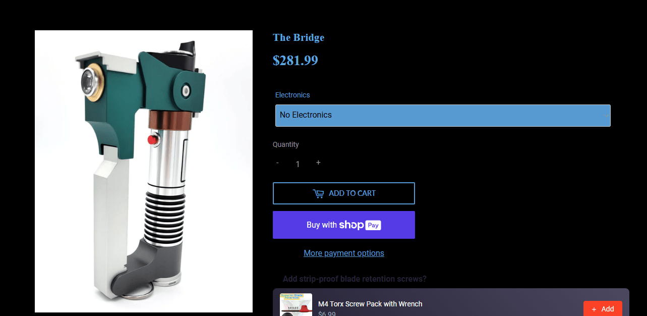Buy now with the Shop Pay button
647x316 pixels.
[x=344, y=225]
